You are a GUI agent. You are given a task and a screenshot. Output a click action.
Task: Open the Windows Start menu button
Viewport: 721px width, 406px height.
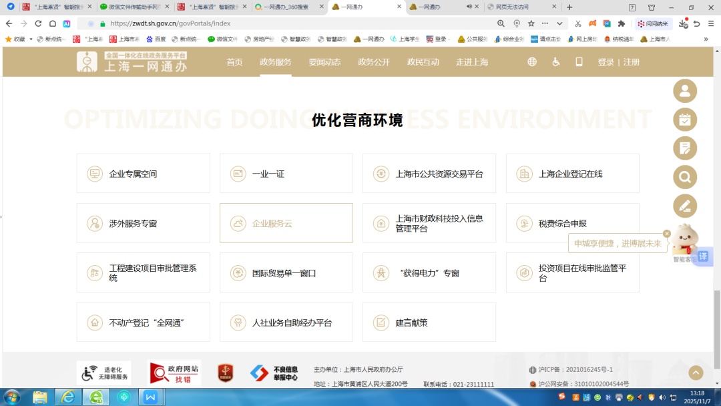pos(12,397)
